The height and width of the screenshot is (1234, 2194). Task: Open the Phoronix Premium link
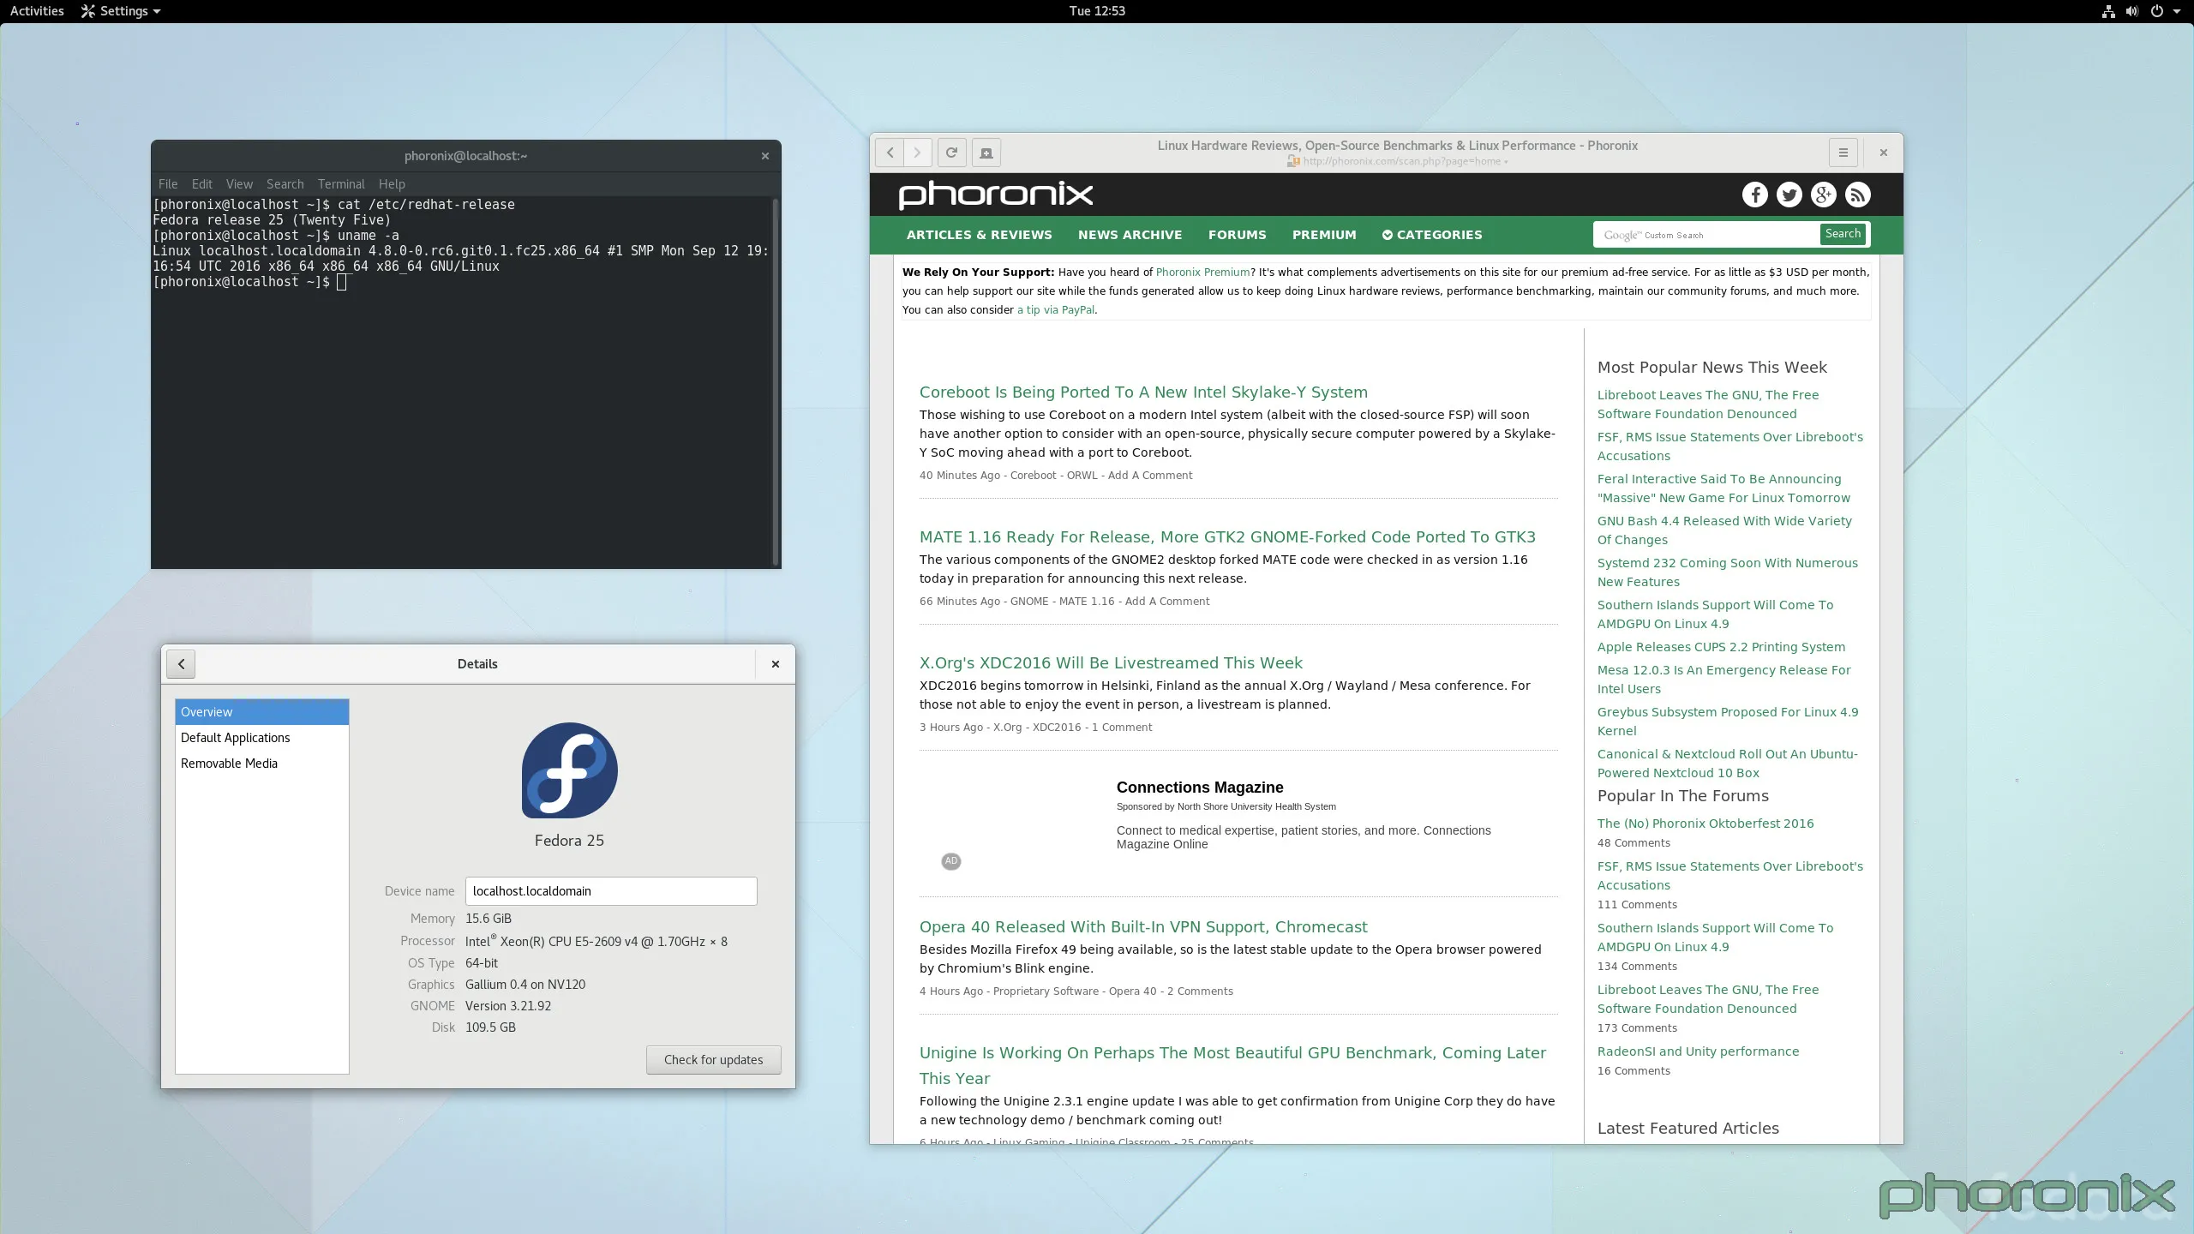(1203, 273)
